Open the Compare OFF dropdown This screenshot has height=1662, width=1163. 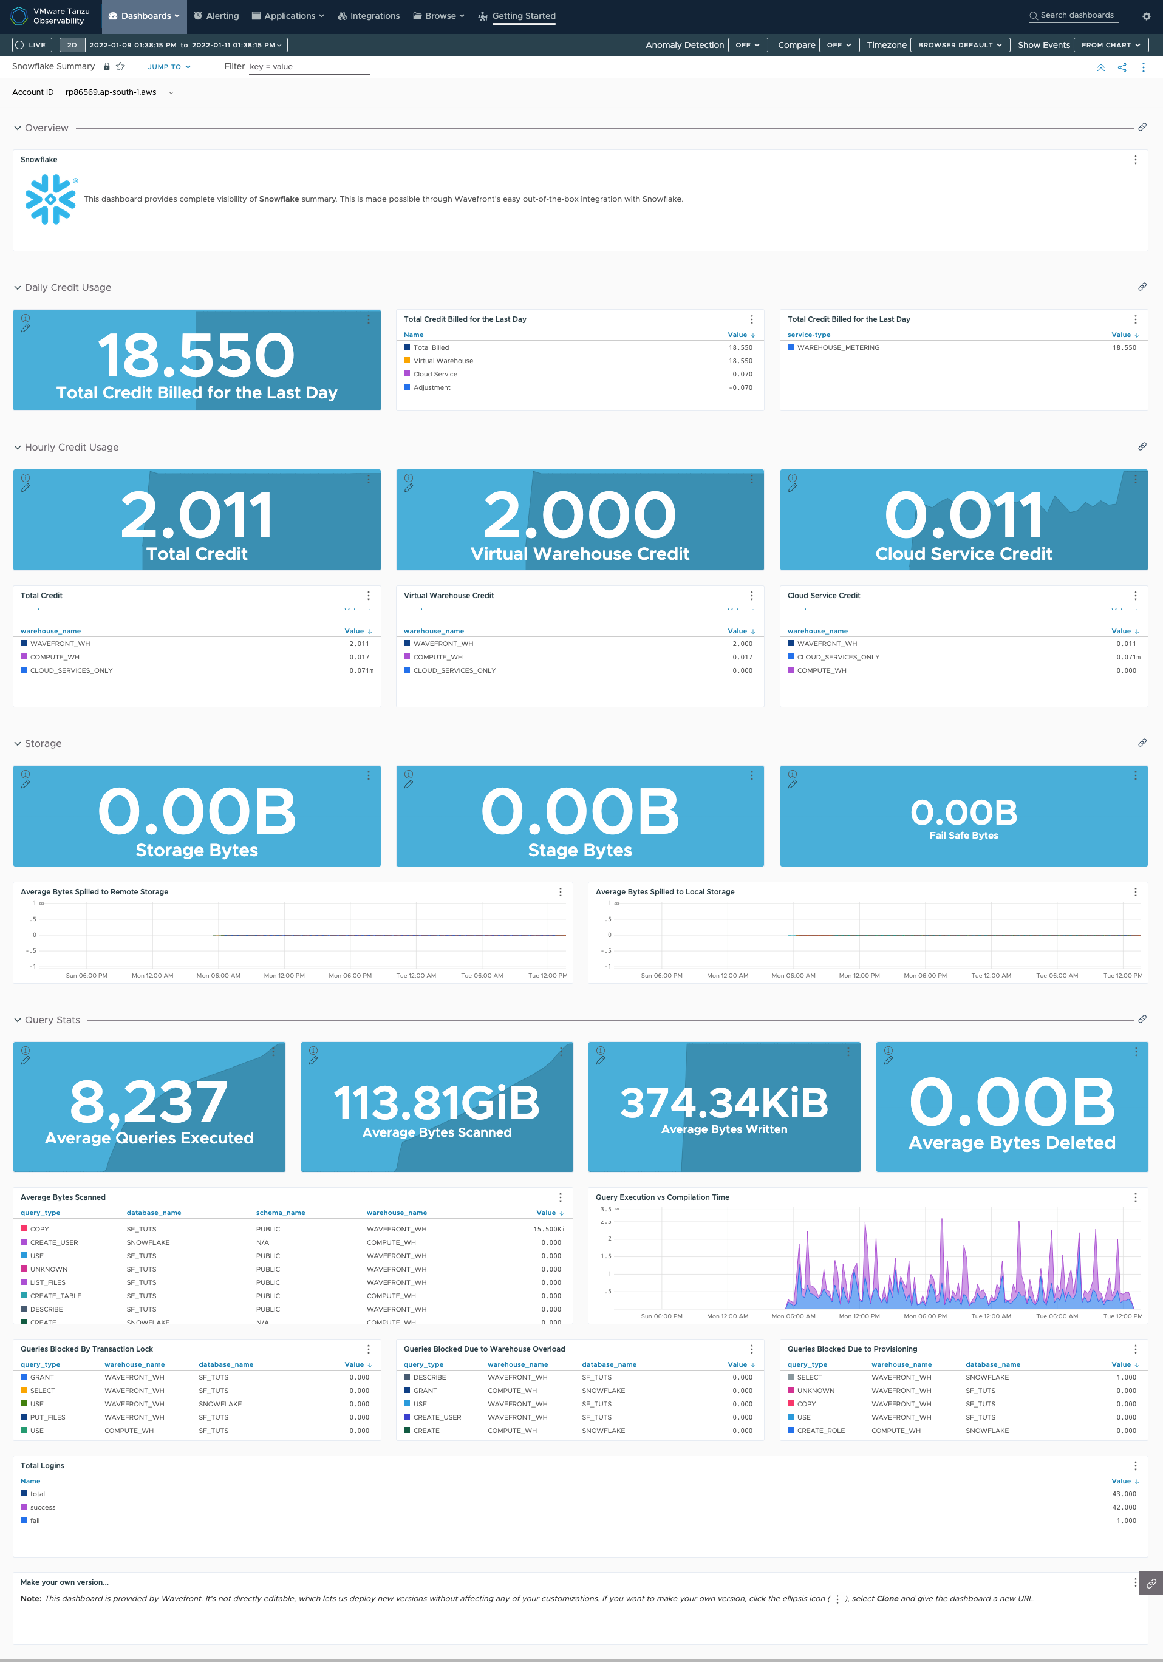[839, 45]
